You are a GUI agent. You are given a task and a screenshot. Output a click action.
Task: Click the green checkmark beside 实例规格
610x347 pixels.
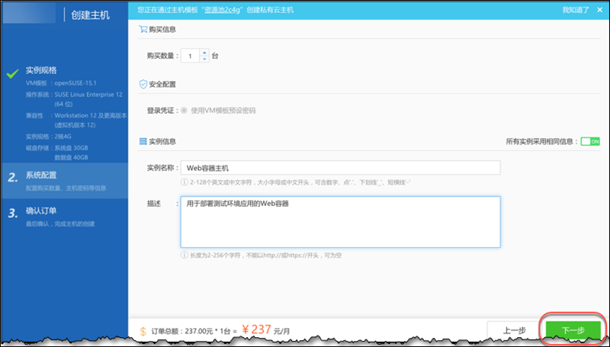pyautogui.click(x=12, y=74)
